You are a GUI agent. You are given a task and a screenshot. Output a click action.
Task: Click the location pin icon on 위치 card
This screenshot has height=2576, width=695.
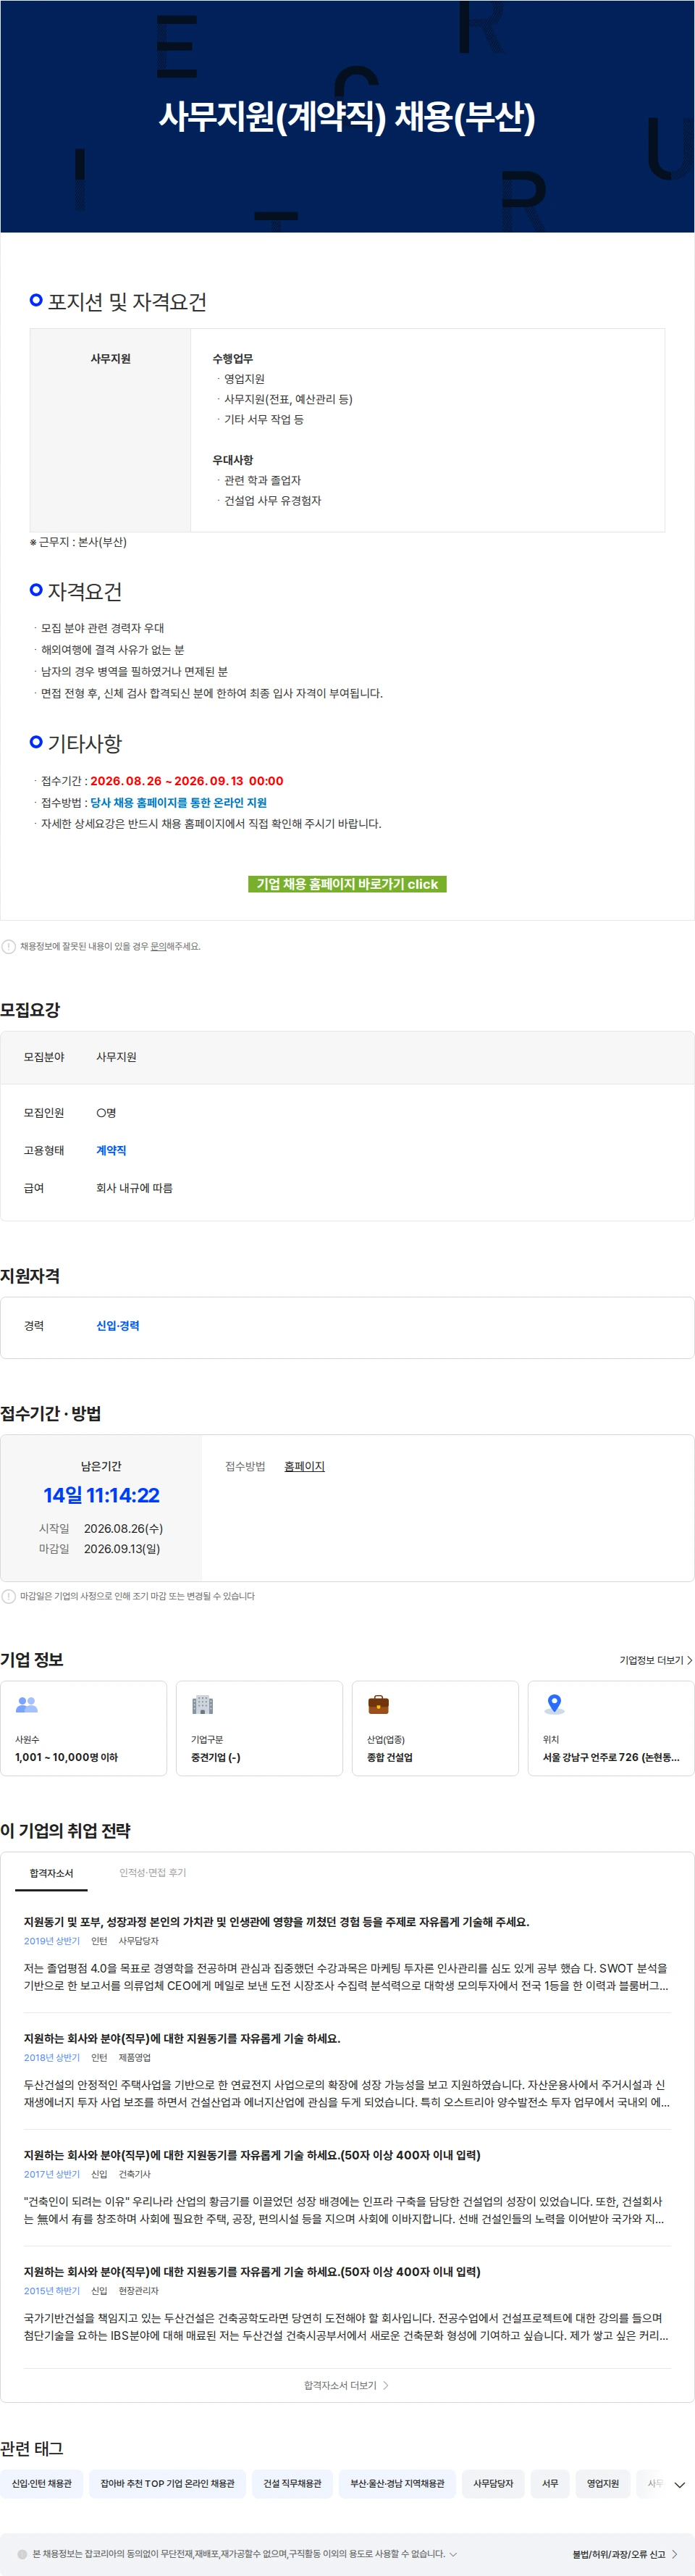pos(554,1704)
